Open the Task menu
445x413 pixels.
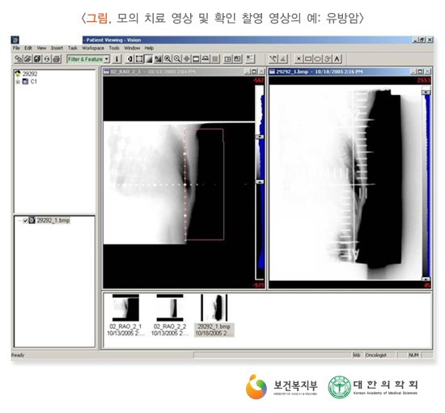click(73, 48)
